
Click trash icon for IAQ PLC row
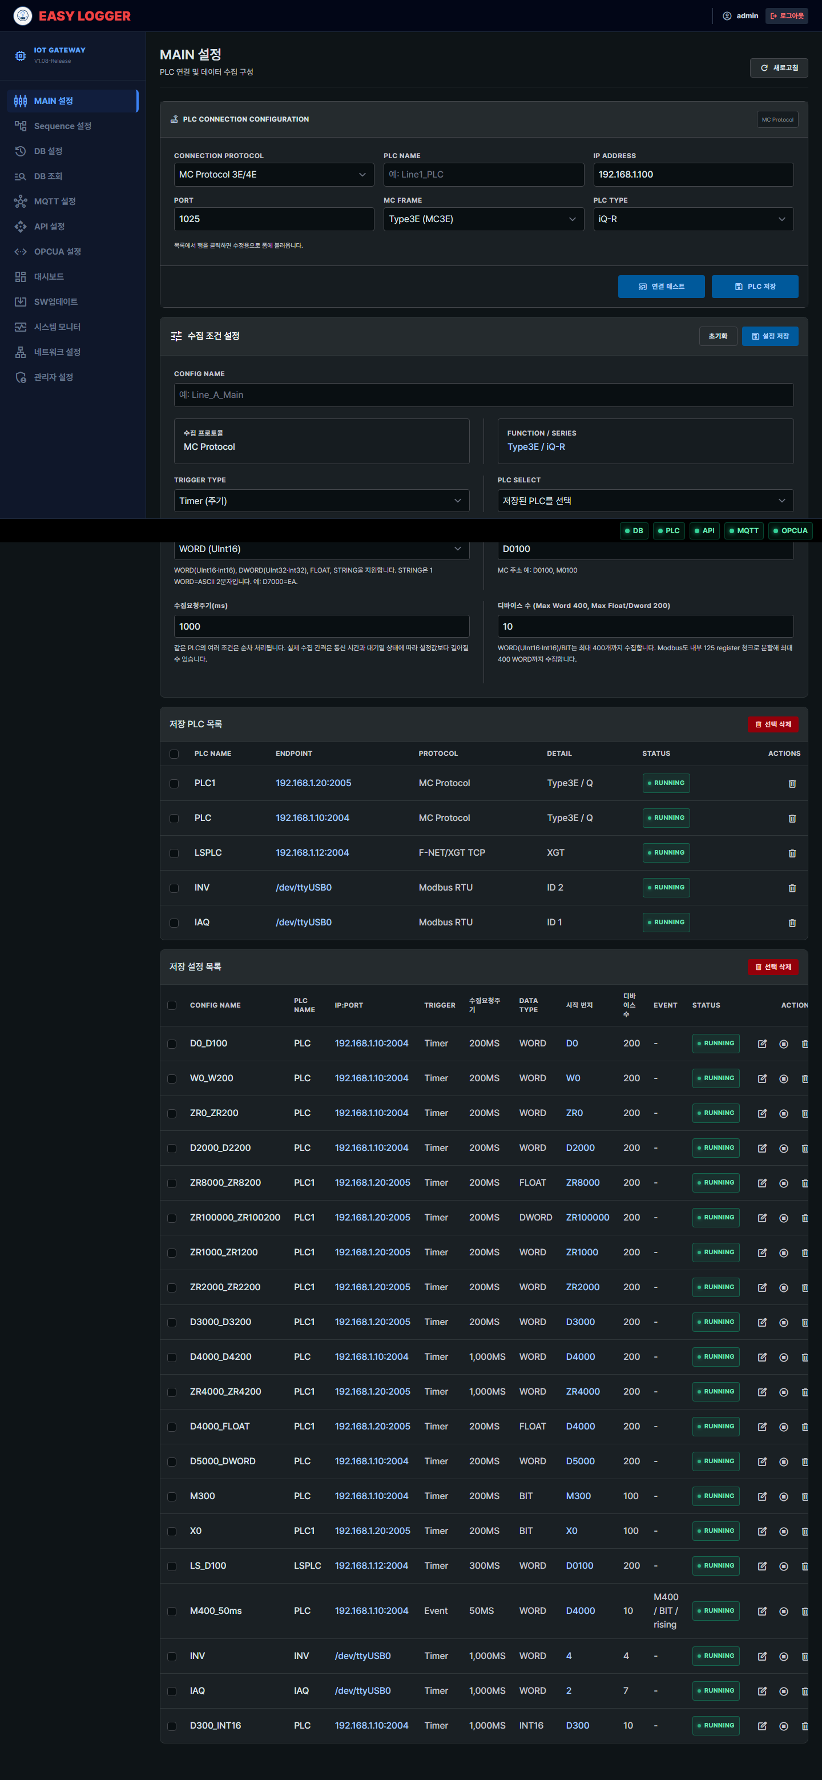(792, 923)
